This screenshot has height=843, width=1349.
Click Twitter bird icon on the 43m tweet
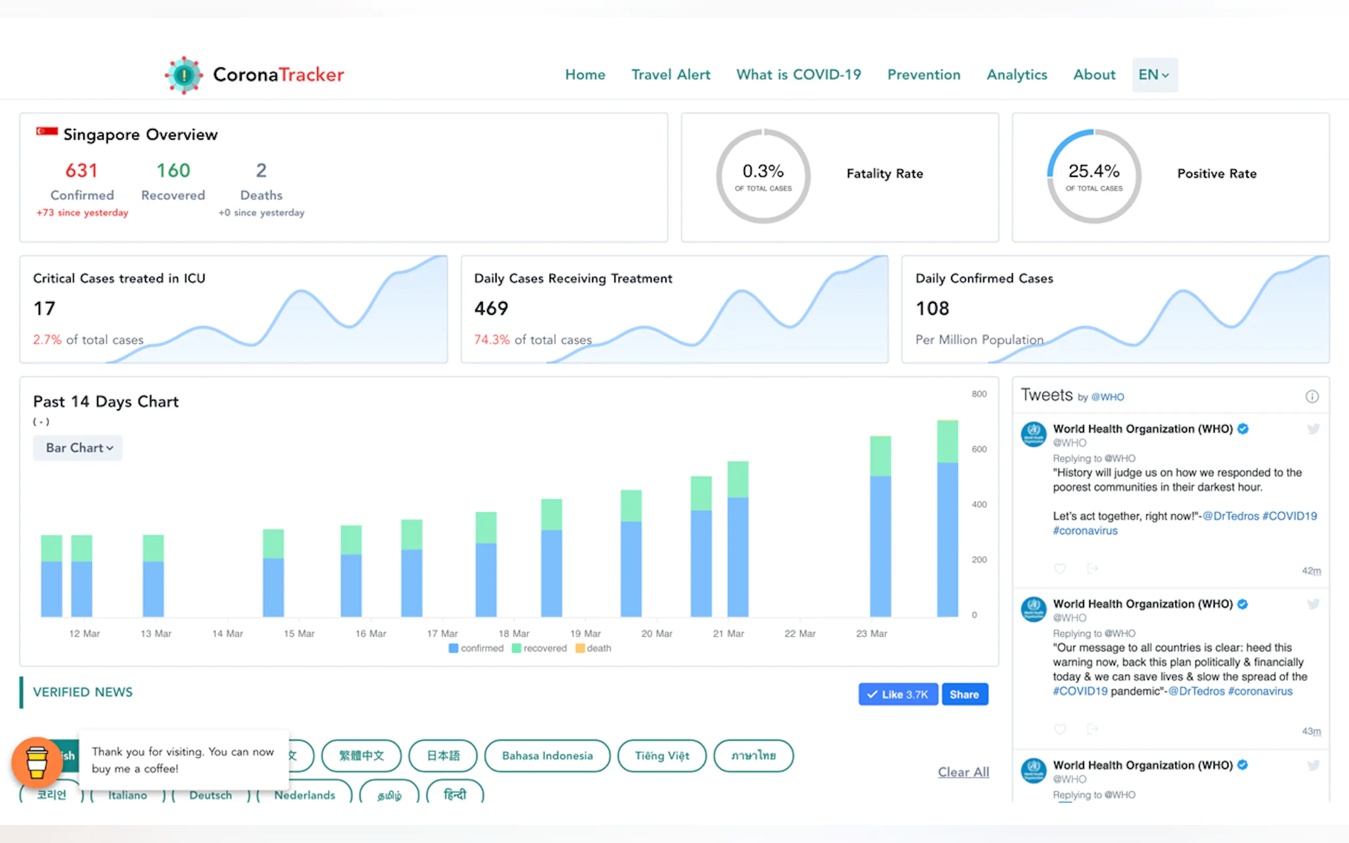tap(1313, 604)
